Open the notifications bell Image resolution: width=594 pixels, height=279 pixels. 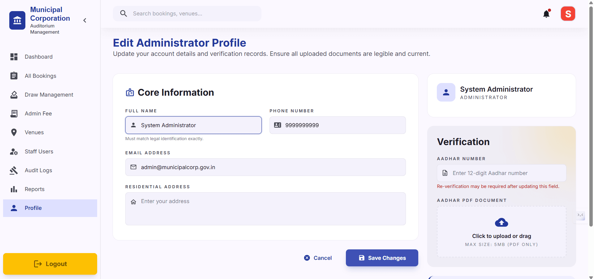(546, 14)
